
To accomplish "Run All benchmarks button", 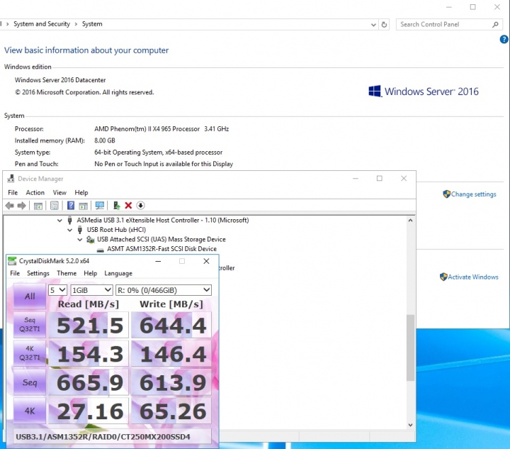I will click(x=30, y=296).
